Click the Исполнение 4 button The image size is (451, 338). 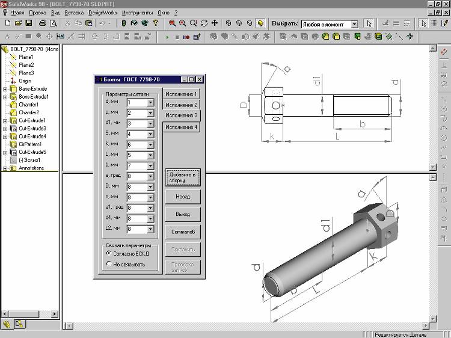(x=181, y=127)
